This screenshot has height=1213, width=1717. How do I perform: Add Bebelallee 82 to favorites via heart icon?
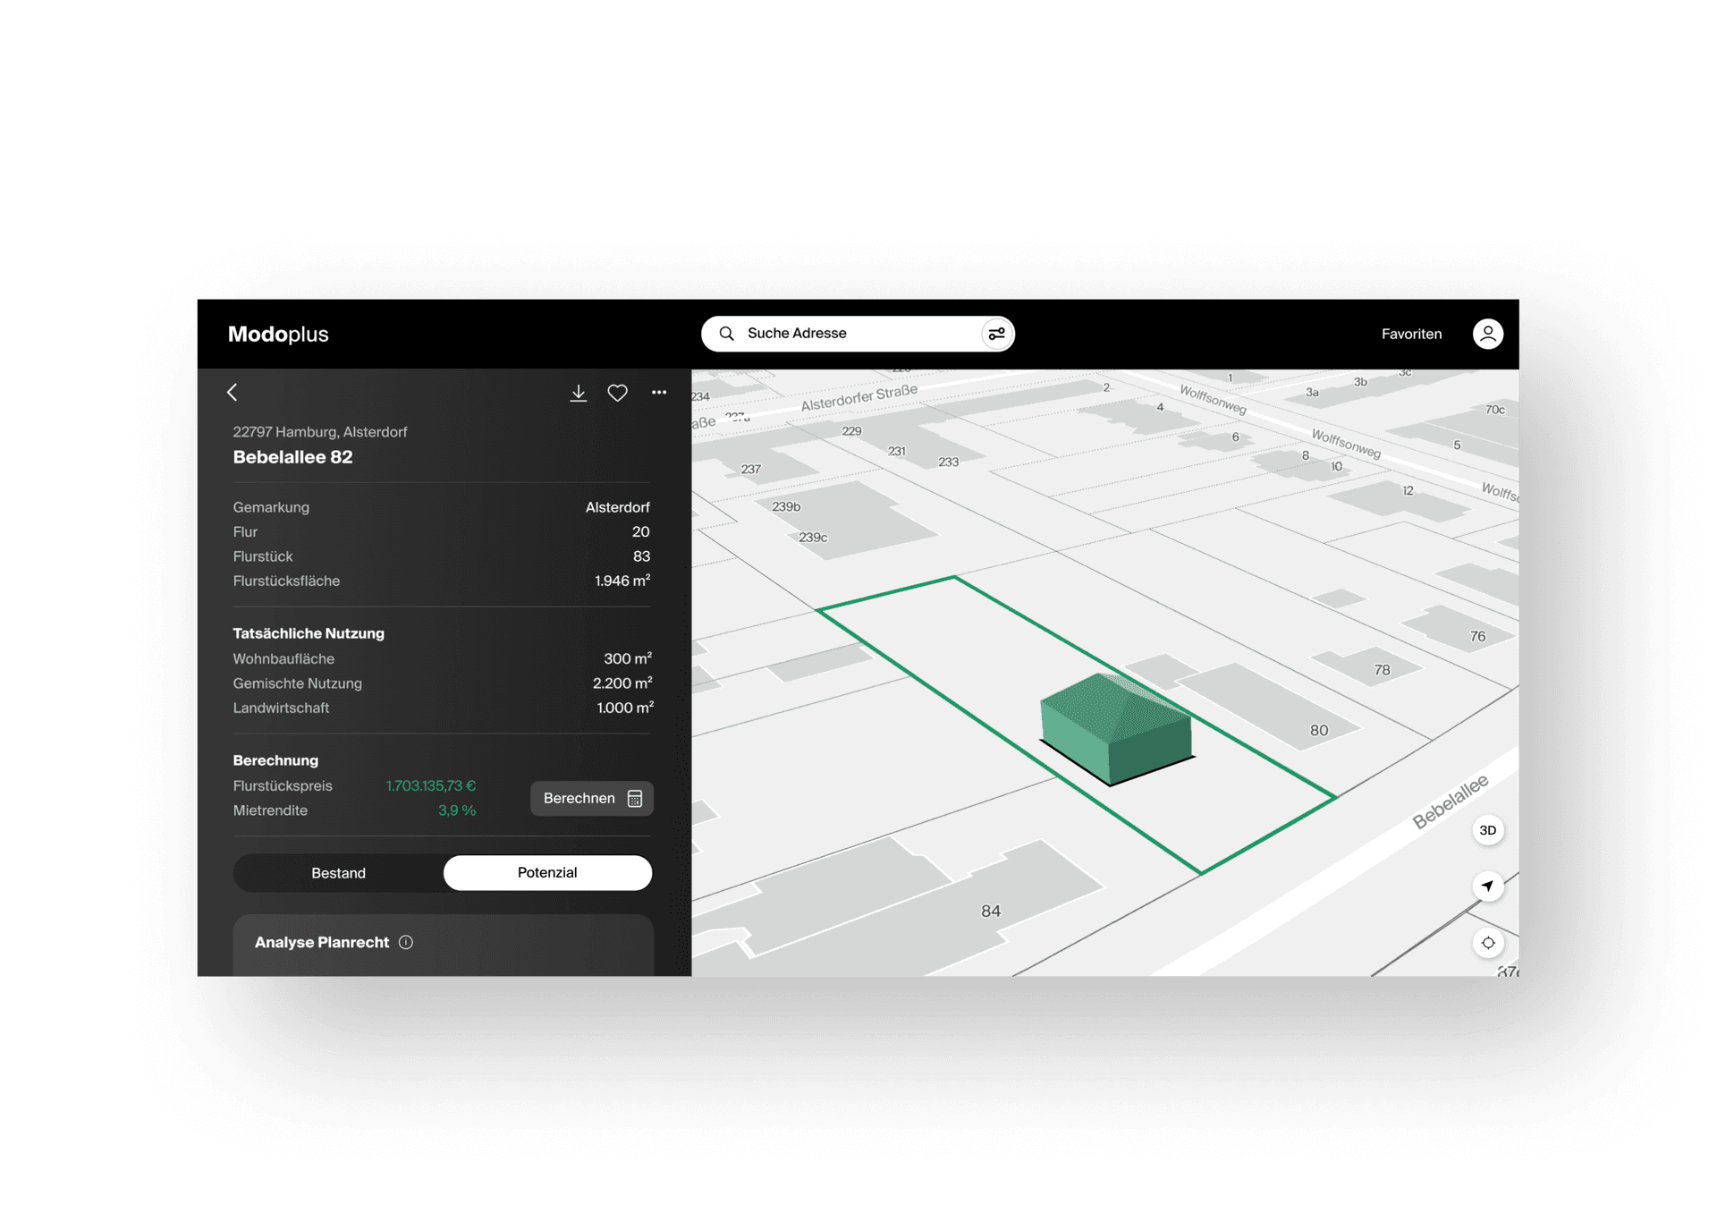point(617,393)
